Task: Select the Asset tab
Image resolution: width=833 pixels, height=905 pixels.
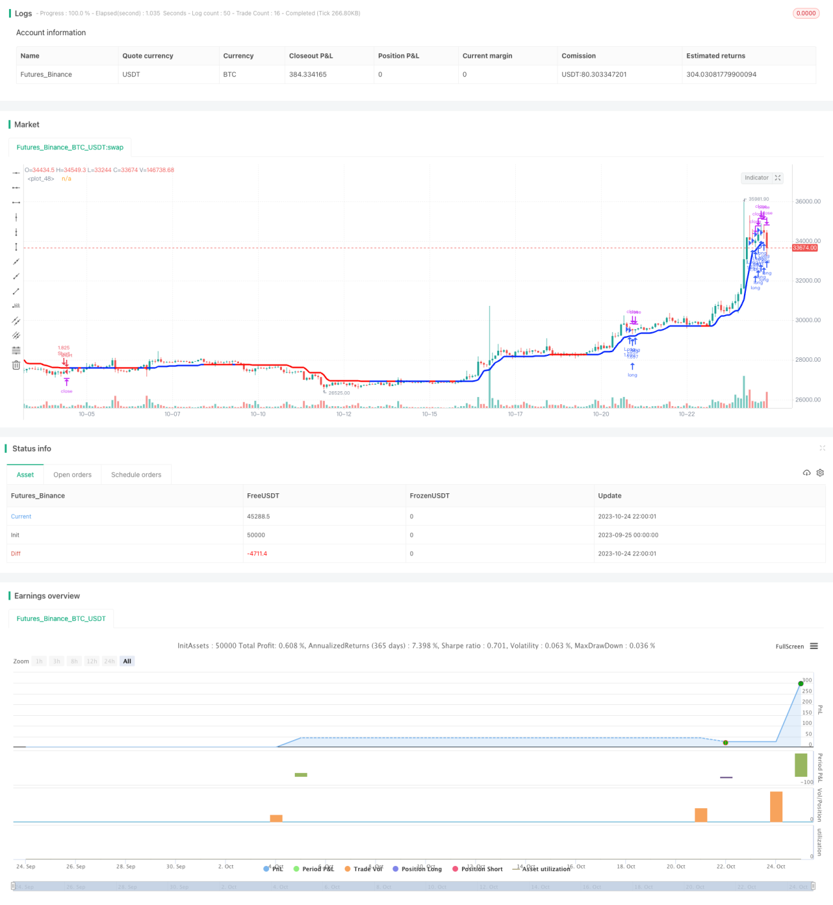Action: [x=25, y=475]
